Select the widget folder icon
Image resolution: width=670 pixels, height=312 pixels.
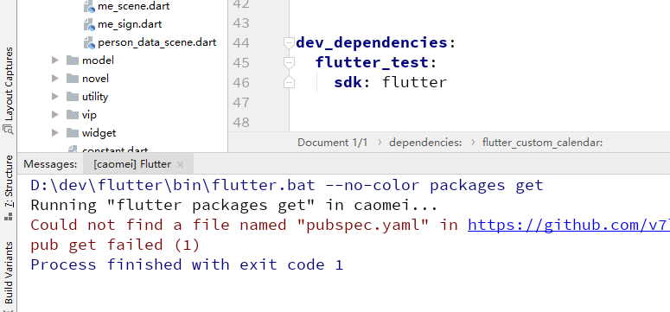(x=73, y=133)
